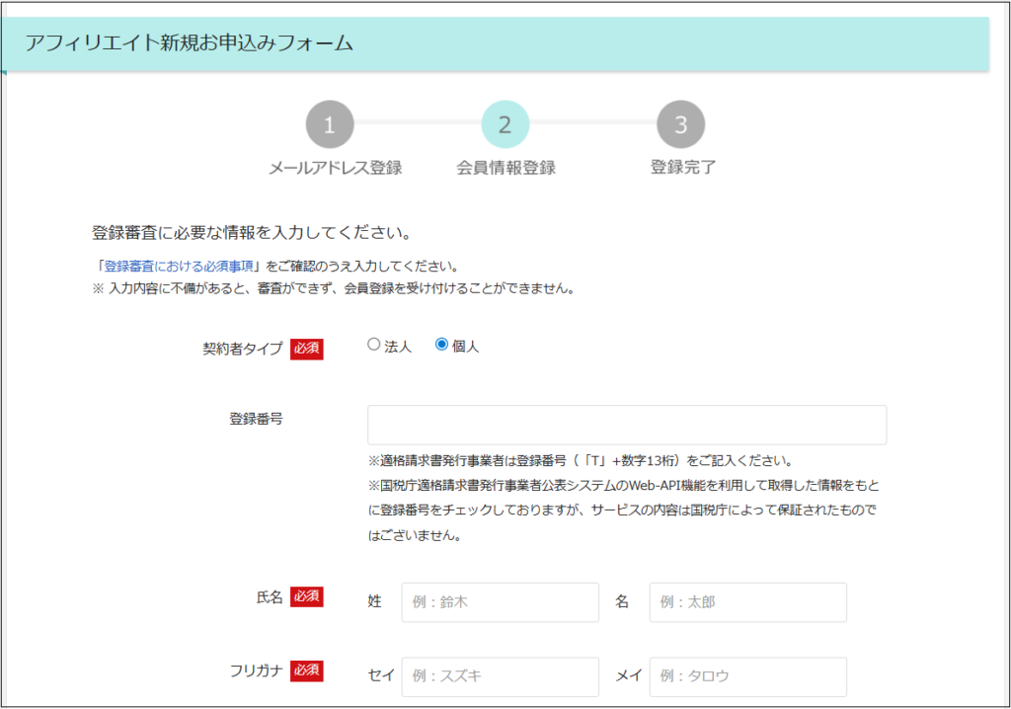The image size is (1011, 709).
Task: Click the 必須 badge next to 契約者タイプ
Action: tap(305, 349)
